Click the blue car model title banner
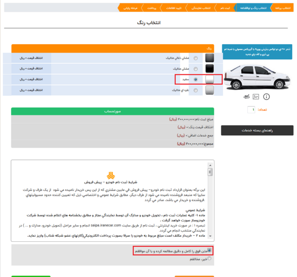 [257, 52]
